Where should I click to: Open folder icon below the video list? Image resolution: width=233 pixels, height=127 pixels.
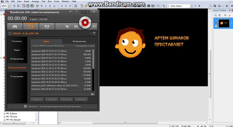coord(93,94)
